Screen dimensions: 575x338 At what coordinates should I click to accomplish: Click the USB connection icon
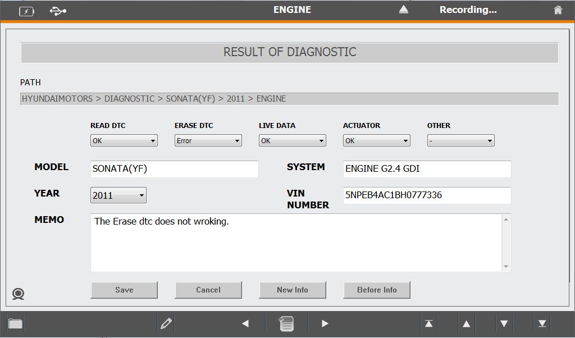[x=58, y=11]
